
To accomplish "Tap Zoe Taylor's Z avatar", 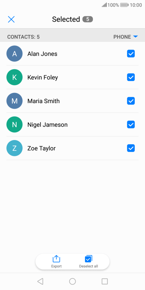I will point(14,148).
